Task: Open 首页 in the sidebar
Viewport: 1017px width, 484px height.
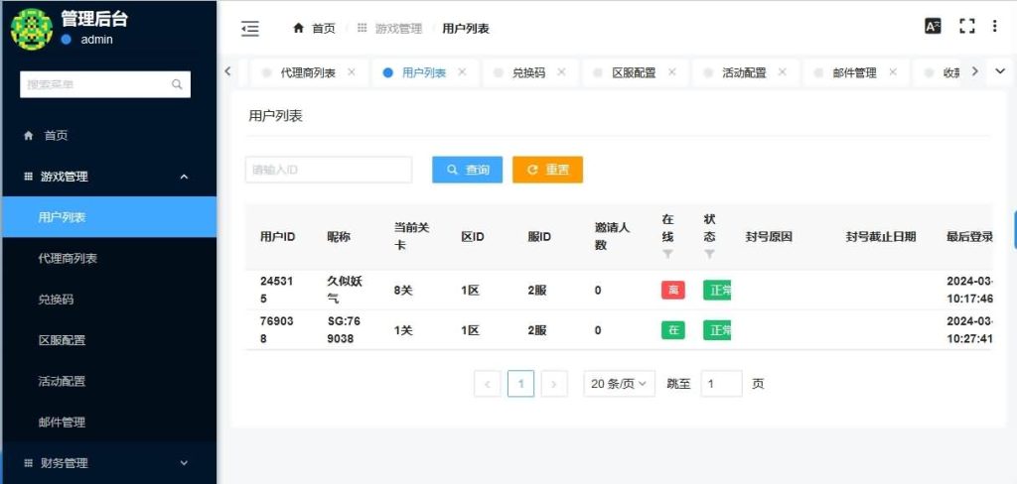Action: [x=109, y=136]
